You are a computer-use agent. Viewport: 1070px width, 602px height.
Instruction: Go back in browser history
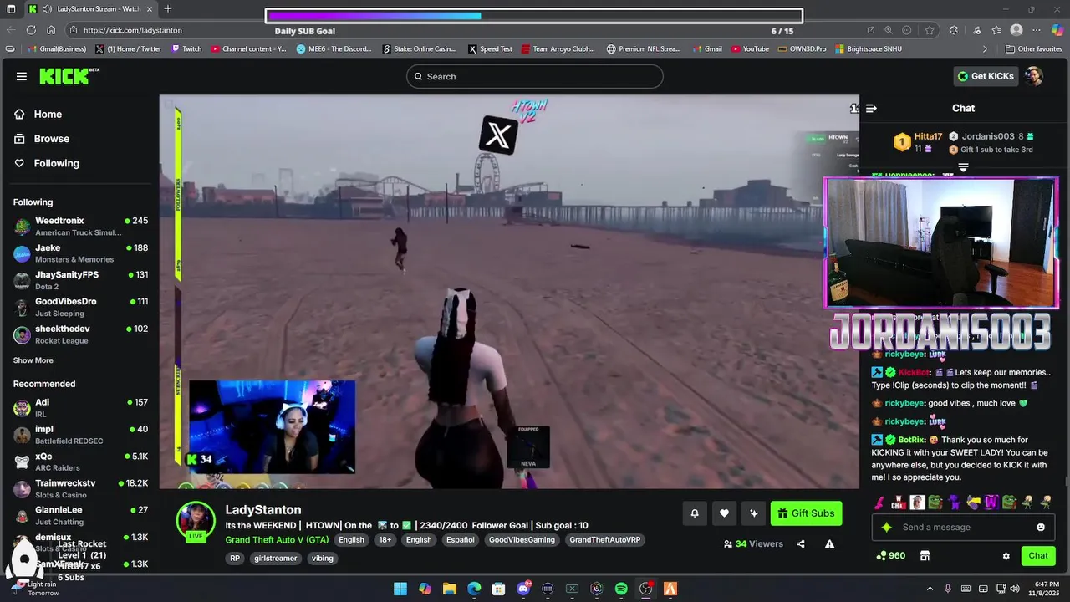[x=11, y=30]
